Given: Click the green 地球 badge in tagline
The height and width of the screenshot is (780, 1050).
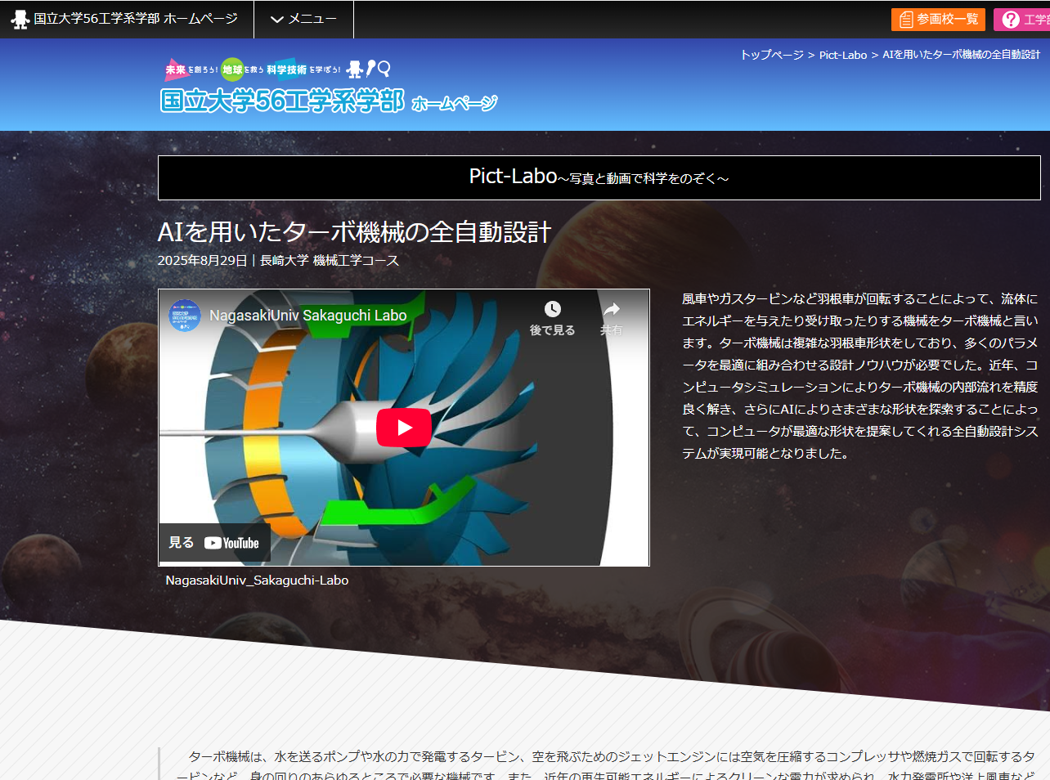Looking at the screenshot, I should click(x=232, y=69).
